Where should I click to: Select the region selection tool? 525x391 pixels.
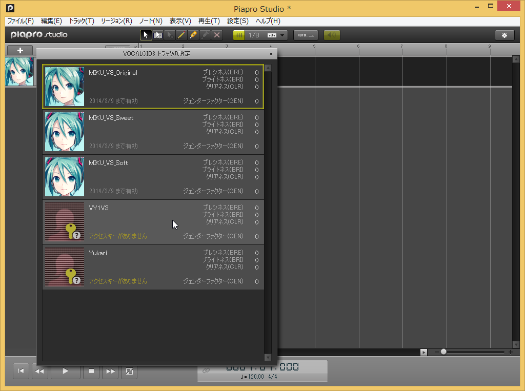158,35
